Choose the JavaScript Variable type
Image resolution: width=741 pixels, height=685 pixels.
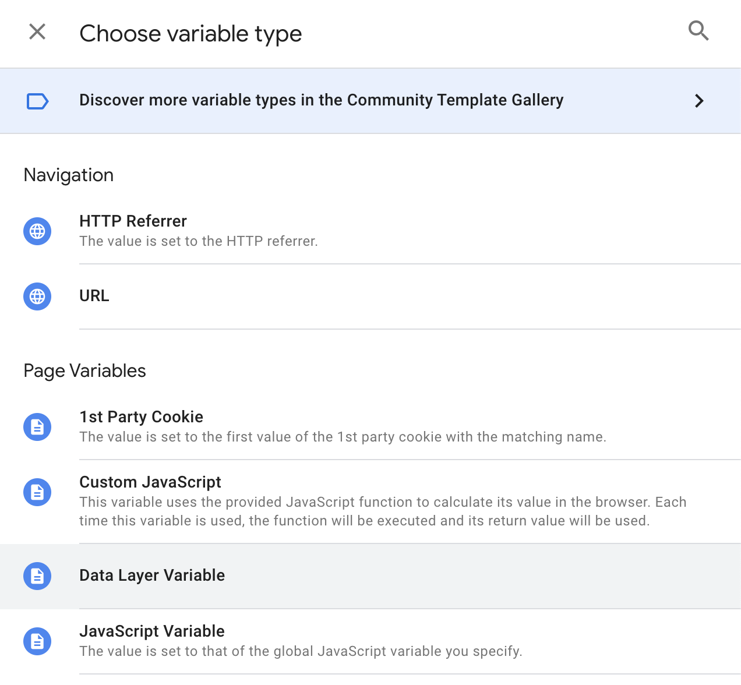click(152, 631)
